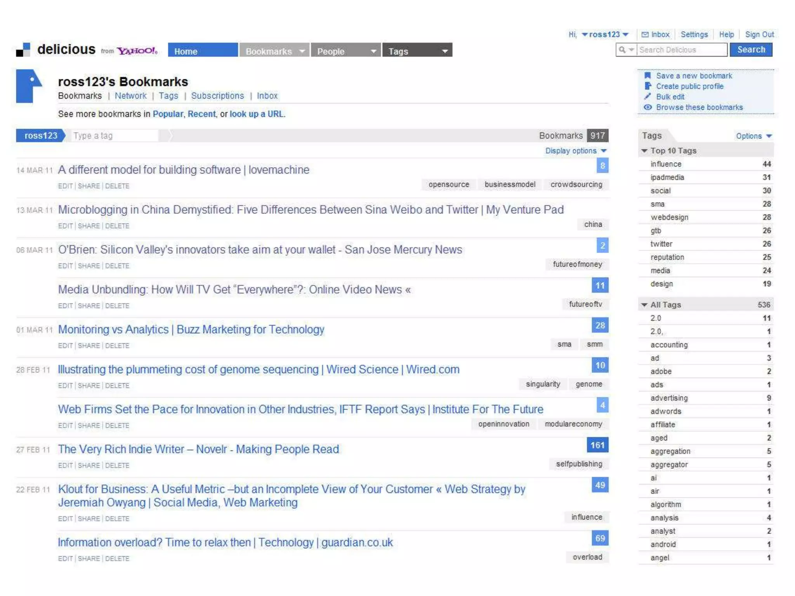
Task: Click the Save a new bookmark icon
Action: 647,76
